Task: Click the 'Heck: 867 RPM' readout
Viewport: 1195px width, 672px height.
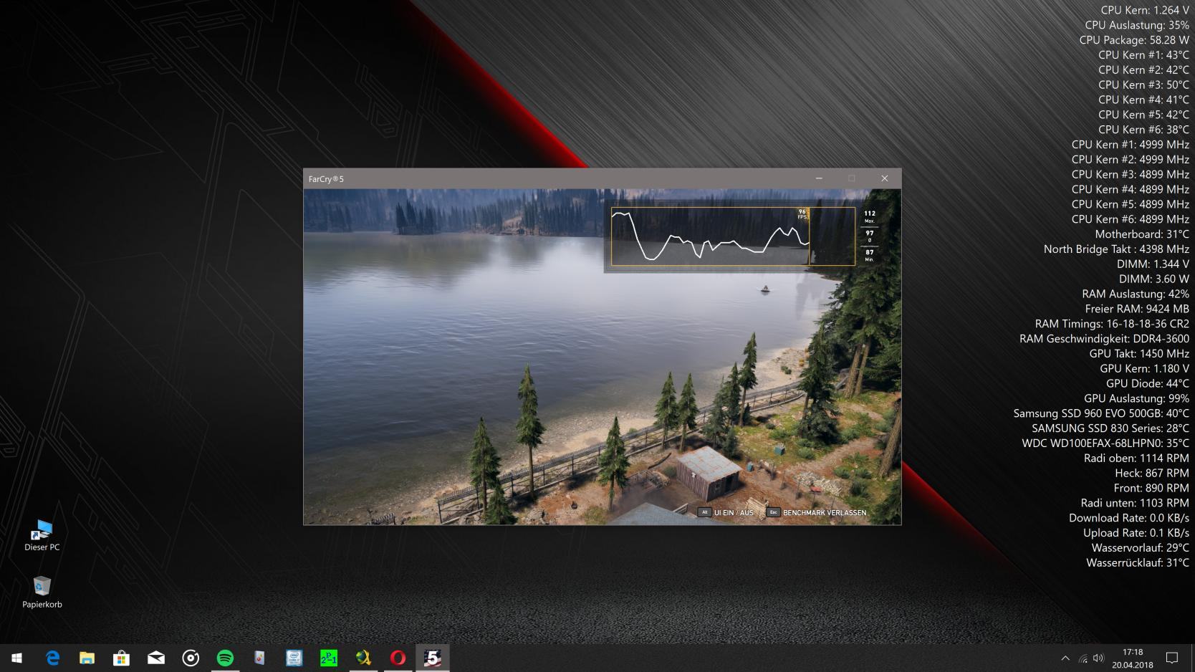Action: 1152,474
